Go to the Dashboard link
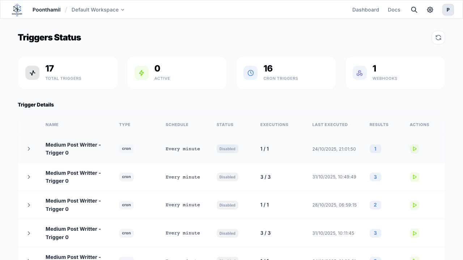Viewport: 463px width, 260px height. [366, 10]
